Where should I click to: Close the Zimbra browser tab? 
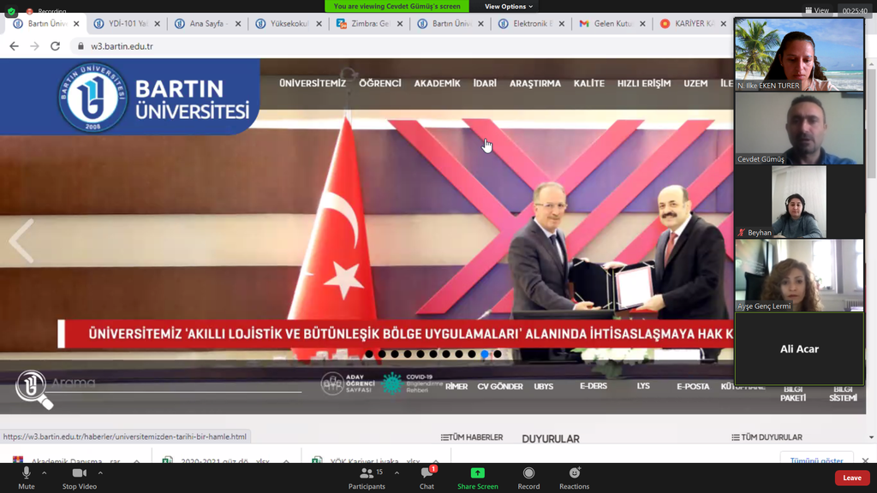[x=399, y=23]
